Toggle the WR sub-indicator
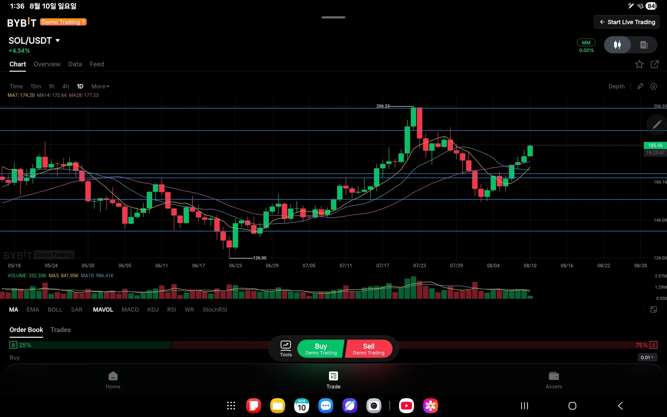 coord(189,310)
